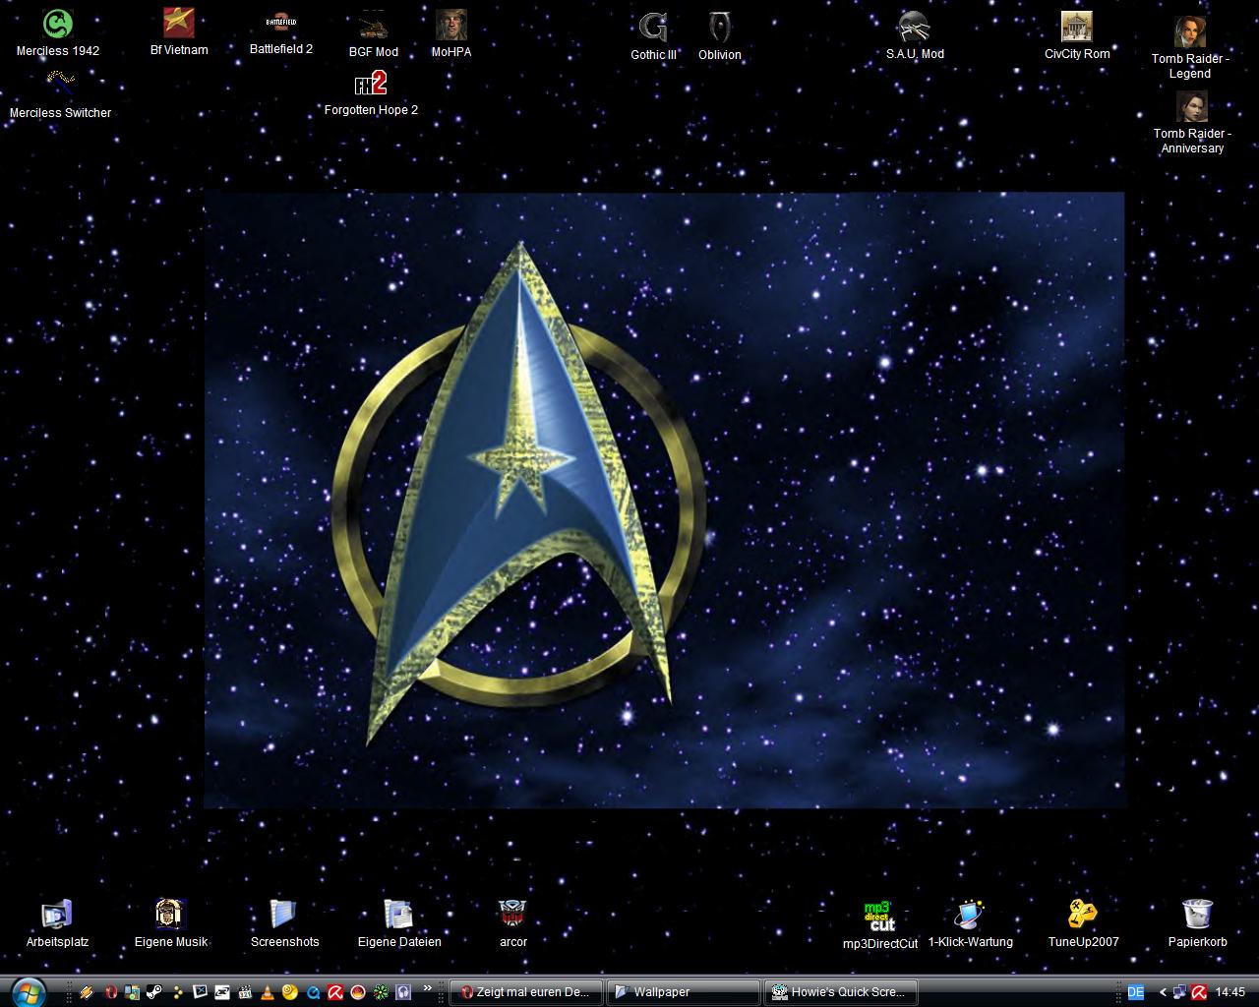The height and width of the screenshot is (1007, 1259).
Task: Expand hidden system tray icons arrow
Action: tap(1164, 992)
